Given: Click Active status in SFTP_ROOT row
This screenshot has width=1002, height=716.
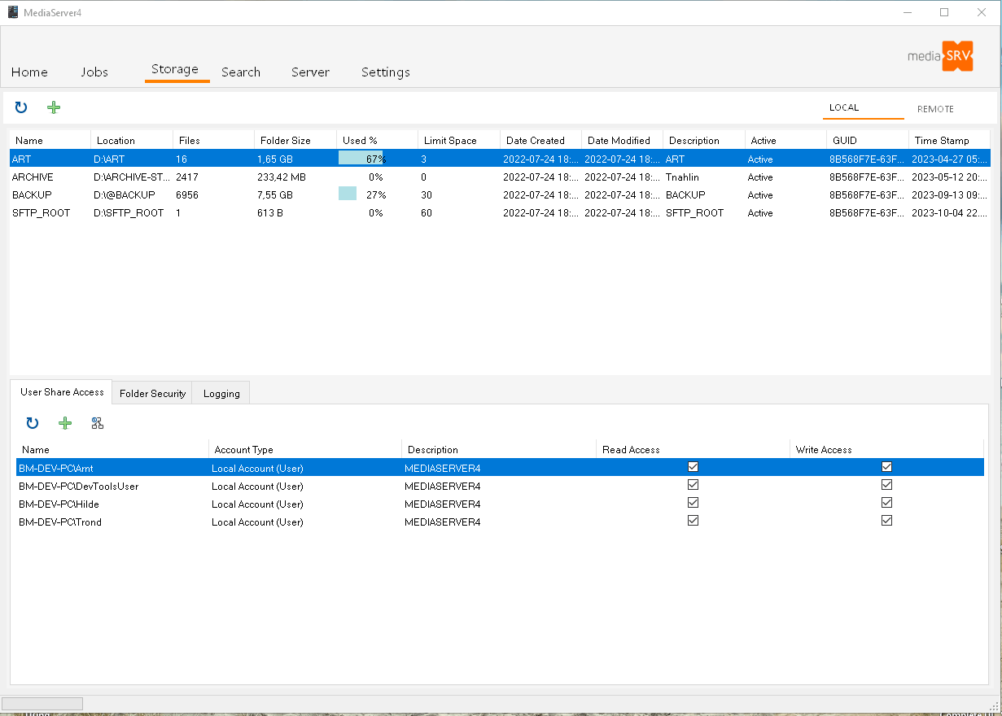Looking at the screenshot, I should [x=760, y=213].
